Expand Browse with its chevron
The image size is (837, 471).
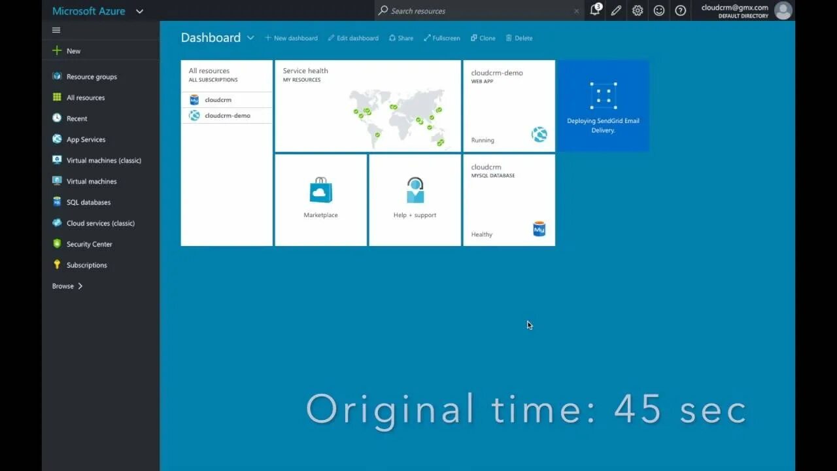pos(80,286)
